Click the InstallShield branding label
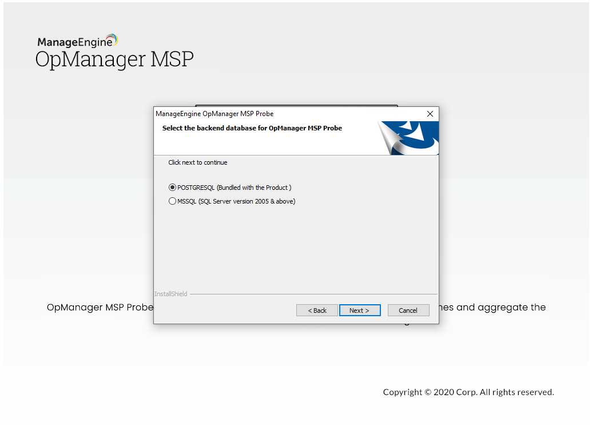Image resolution: width=592 pixels, height=438 pixels. click(170, 293)
